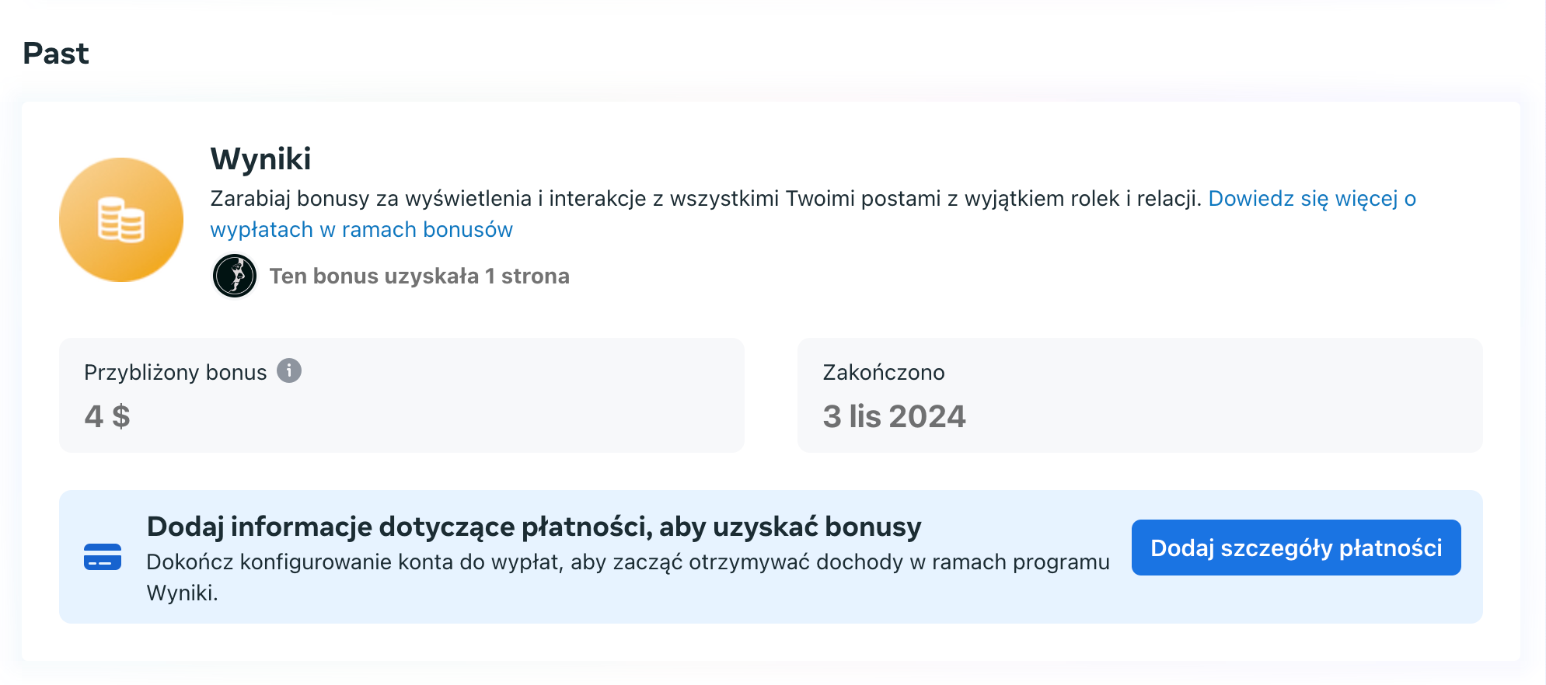Click the light blue payment info banner
This screenshot has height=685, width=1546.
[x=771, y=557]
